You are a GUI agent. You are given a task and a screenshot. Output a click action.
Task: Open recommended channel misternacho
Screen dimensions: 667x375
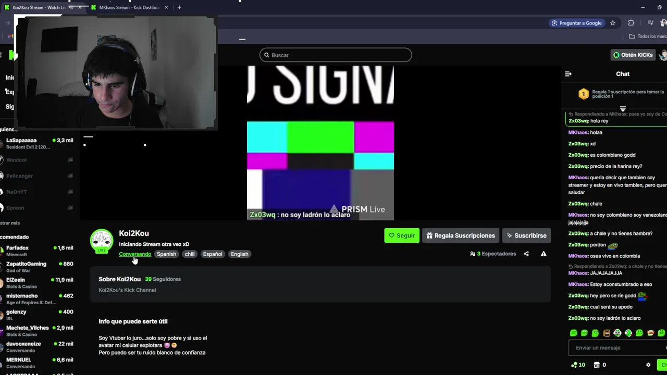[38, 299]
